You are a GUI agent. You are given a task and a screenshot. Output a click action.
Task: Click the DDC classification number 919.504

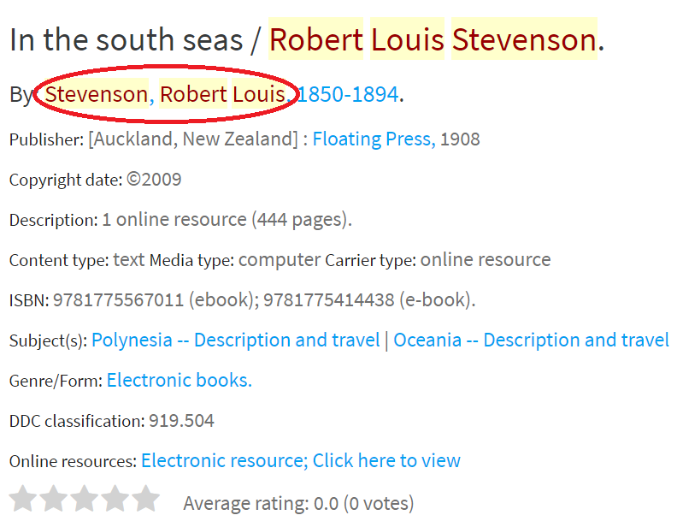[181, 421]
